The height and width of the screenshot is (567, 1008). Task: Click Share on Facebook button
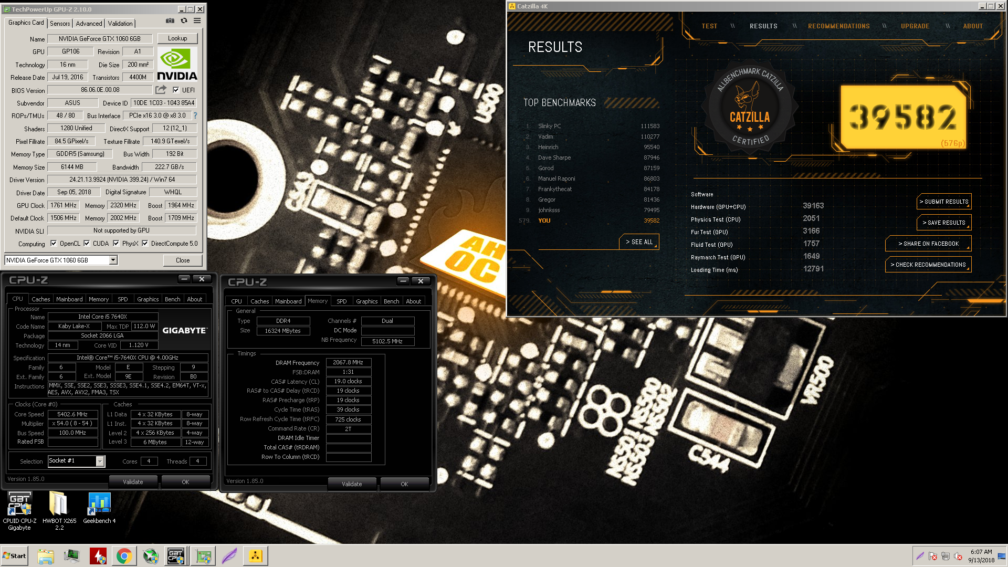coord(928,244)
